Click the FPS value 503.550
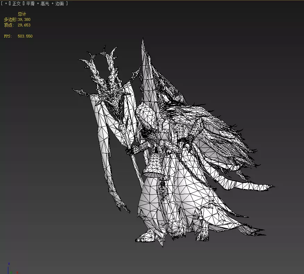304x274 pixels. pos(25,36)
